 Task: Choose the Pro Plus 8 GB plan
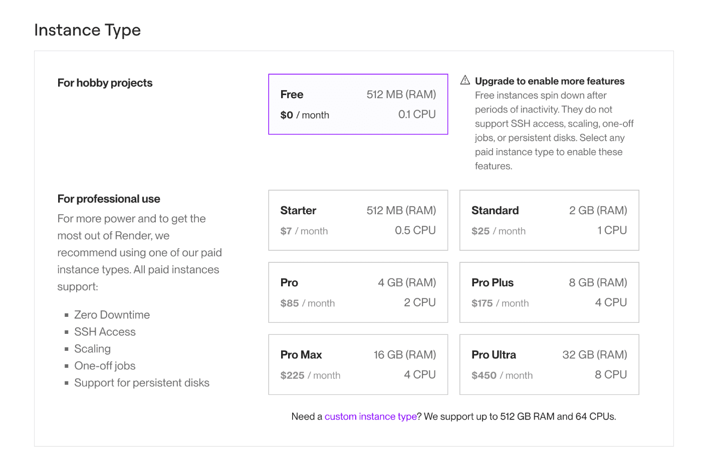549,292
